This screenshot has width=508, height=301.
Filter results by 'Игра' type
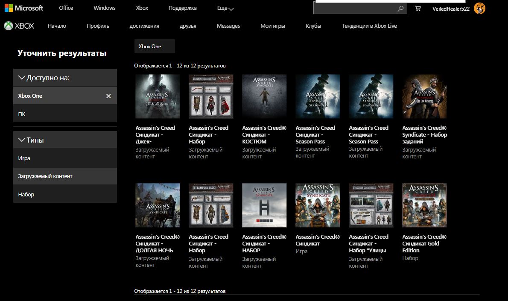click(24, 158)
